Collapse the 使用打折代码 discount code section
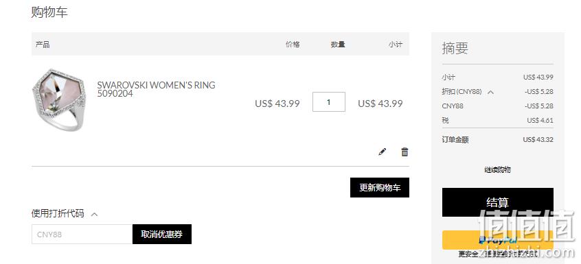Viewport: 581px width, 264px height. [95, 214]
